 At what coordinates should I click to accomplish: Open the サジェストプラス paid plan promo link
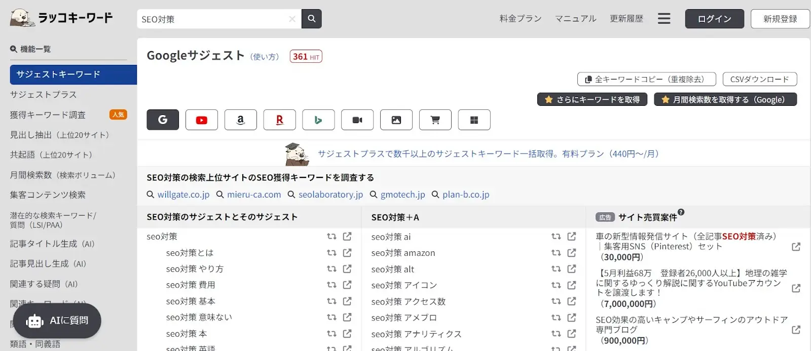[488, 153]
